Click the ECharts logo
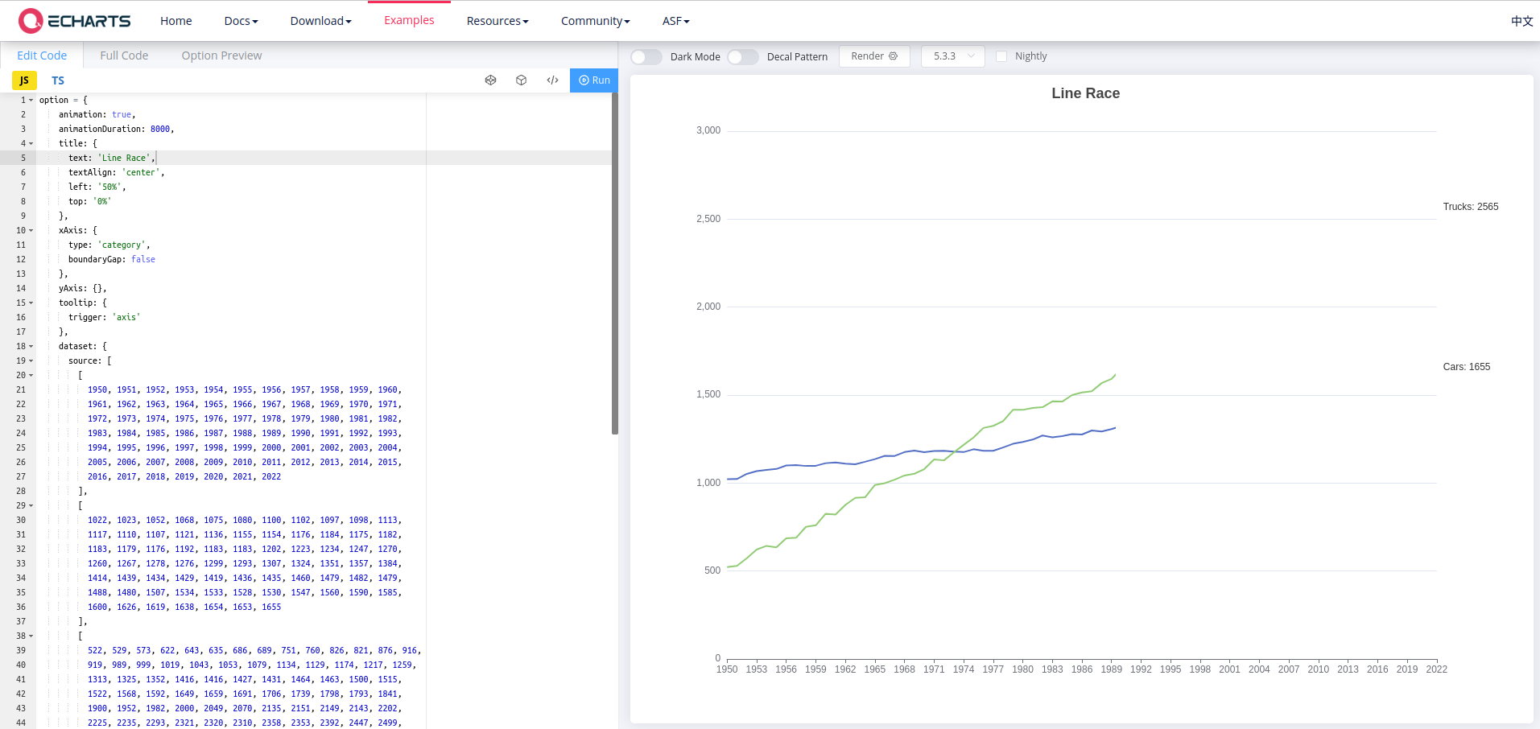 tap(74, 21)
